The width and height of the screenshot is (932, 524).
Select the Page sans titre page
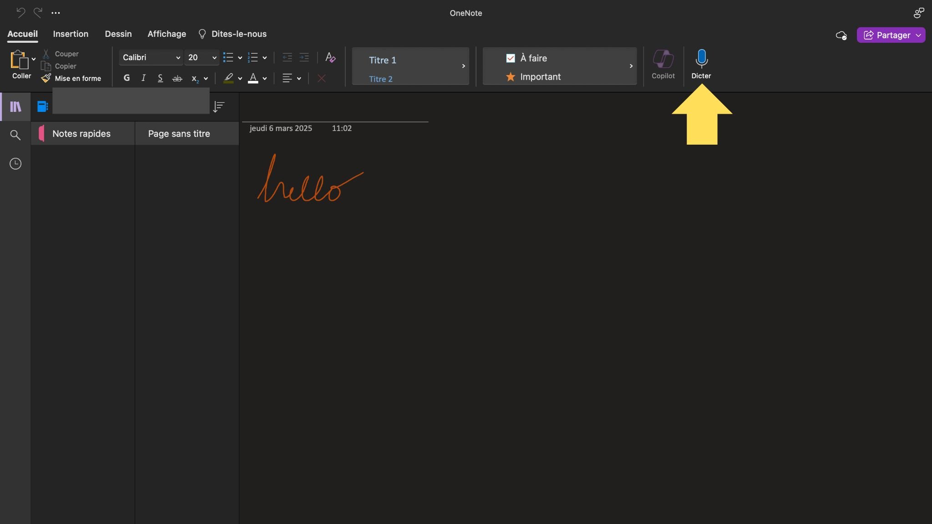179,133
